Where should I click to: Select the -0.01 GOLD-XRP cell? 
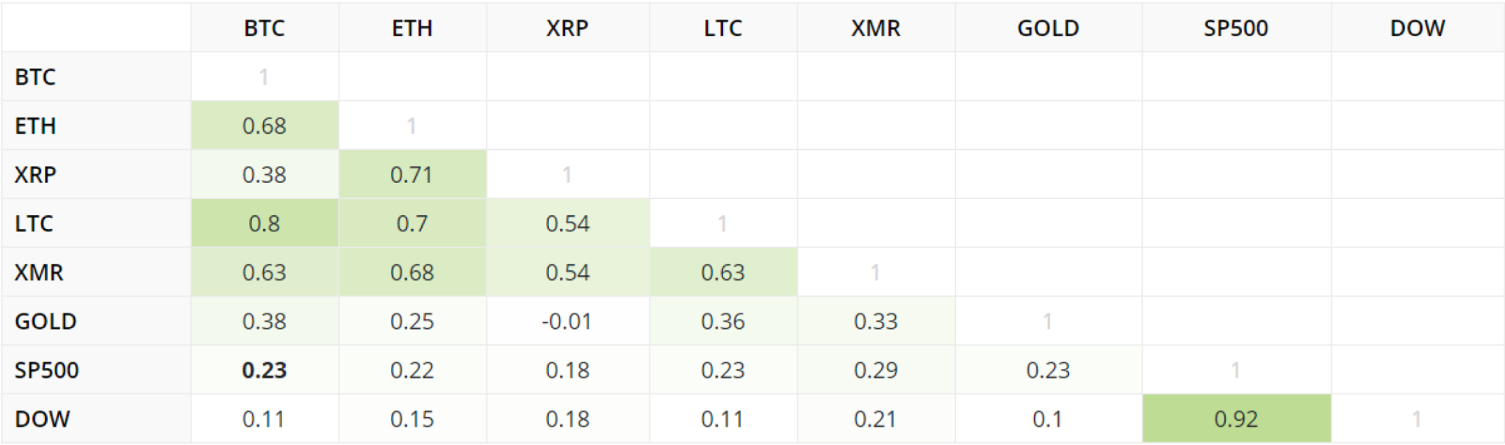(567, 321)
